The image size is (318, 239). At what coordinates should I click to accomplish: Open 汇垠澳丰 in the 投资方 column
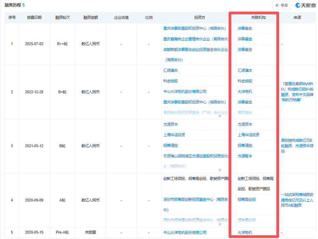pyautogui.click(x=171, y=70)
